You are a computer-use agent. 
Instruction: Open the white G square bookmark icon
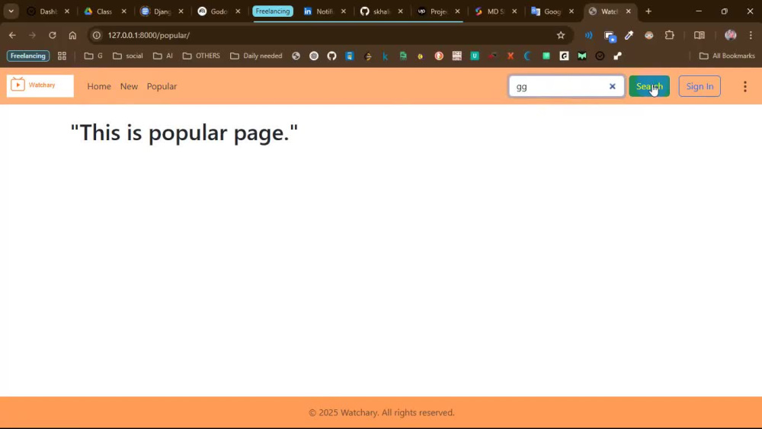[x=564, y=56]
